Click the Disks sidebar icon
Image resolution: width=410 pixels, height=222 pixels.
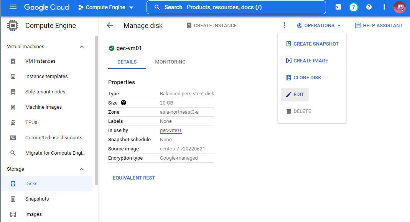(x=13, y=184)
